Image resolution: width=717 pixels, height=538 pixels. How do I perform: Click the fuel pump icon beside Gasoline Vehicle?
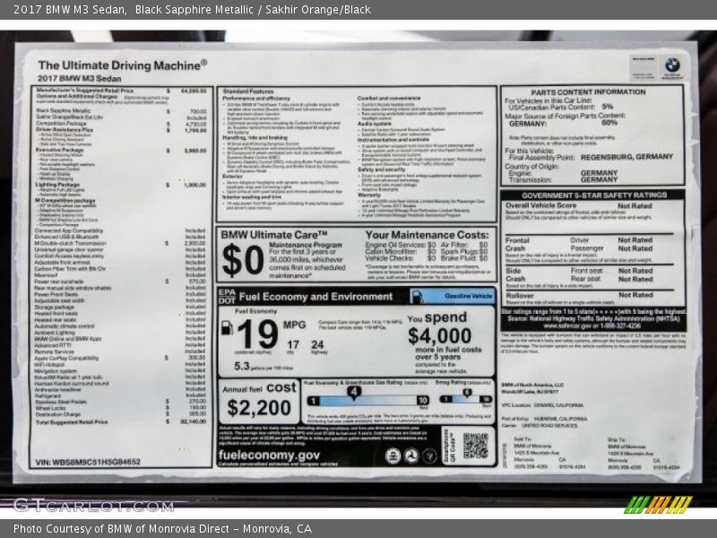coord(417,297)
